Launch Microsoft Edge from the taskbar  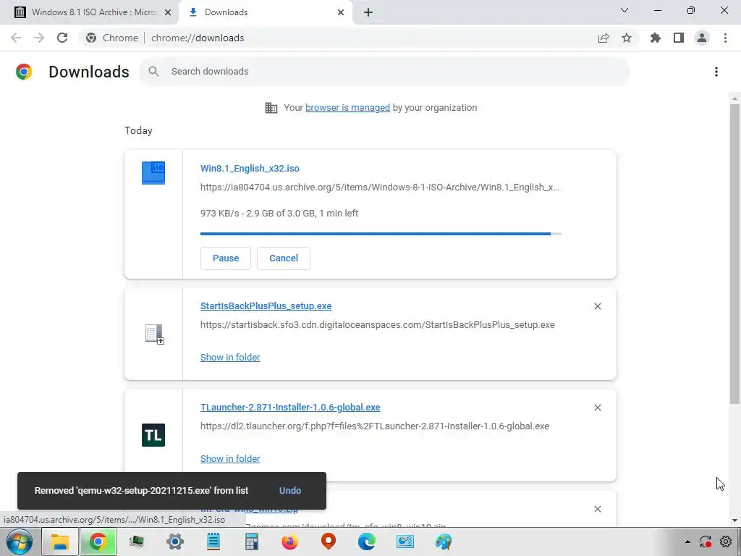(x=367, y=542)
